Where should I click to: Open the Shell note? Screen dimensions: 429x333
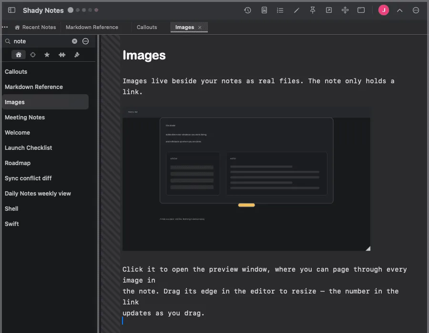pos(45,208)
